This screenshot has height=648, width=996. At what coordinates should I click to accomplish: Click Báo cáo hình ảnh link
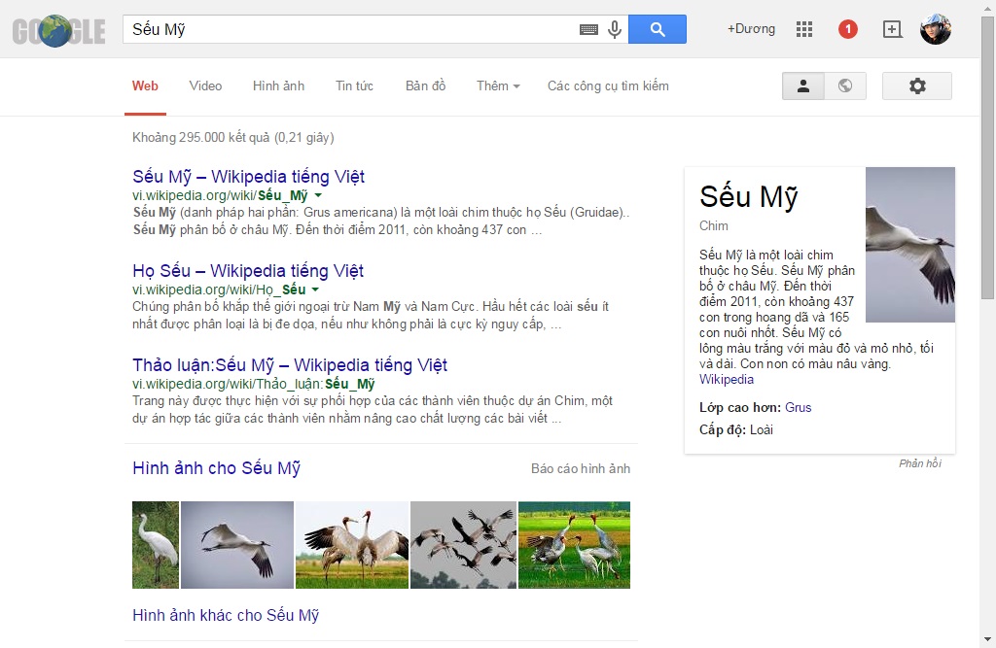point(581,469)
